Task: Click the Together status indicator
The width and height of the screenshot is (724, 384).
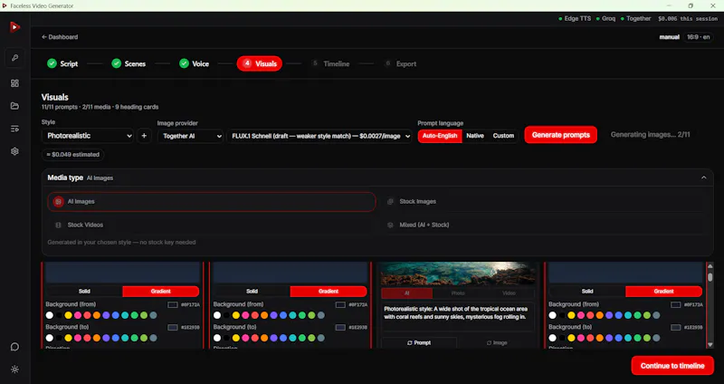Action: click(x=635, y=18)
